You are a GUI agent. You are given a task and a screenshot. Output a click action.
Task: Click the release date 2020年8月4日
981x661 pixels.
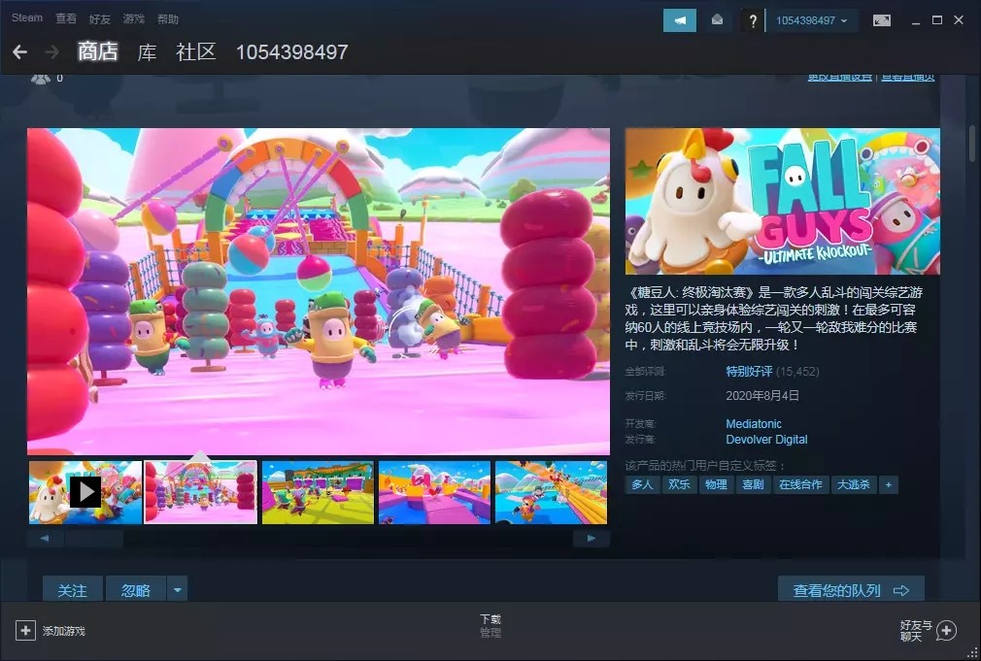click(762, 396)
